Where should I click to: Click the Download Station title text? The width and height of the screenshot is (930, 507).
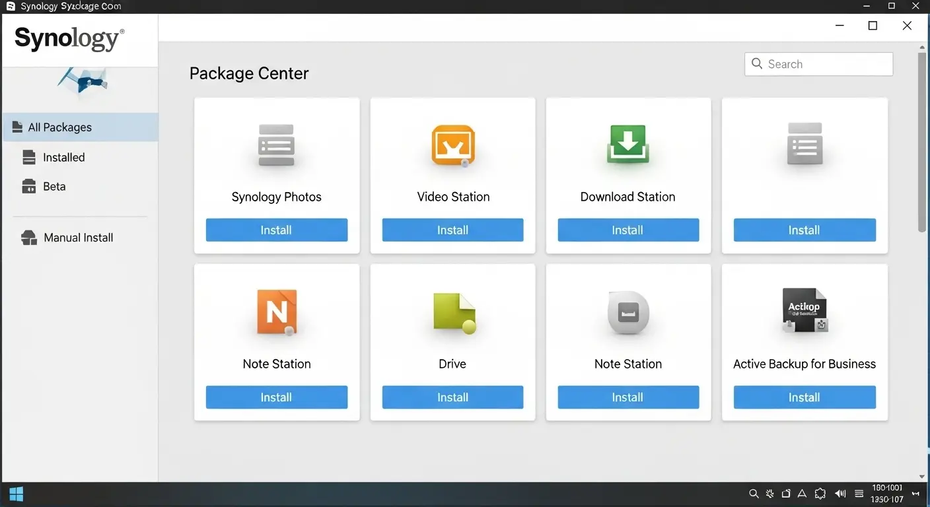pyautogui.click(x=628, y=197)
